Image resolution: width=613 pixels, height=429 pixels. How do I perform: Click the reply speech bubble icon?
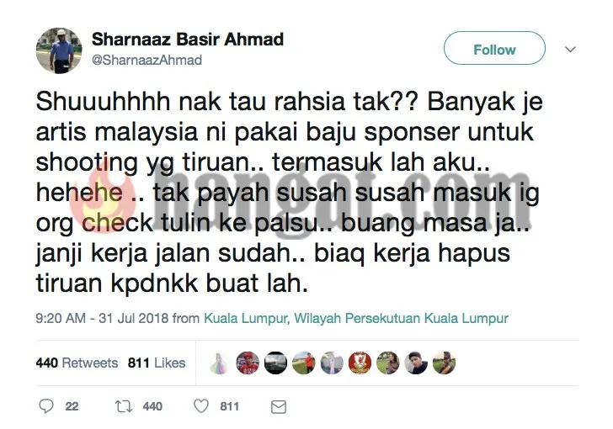click(x=46, y=406)
